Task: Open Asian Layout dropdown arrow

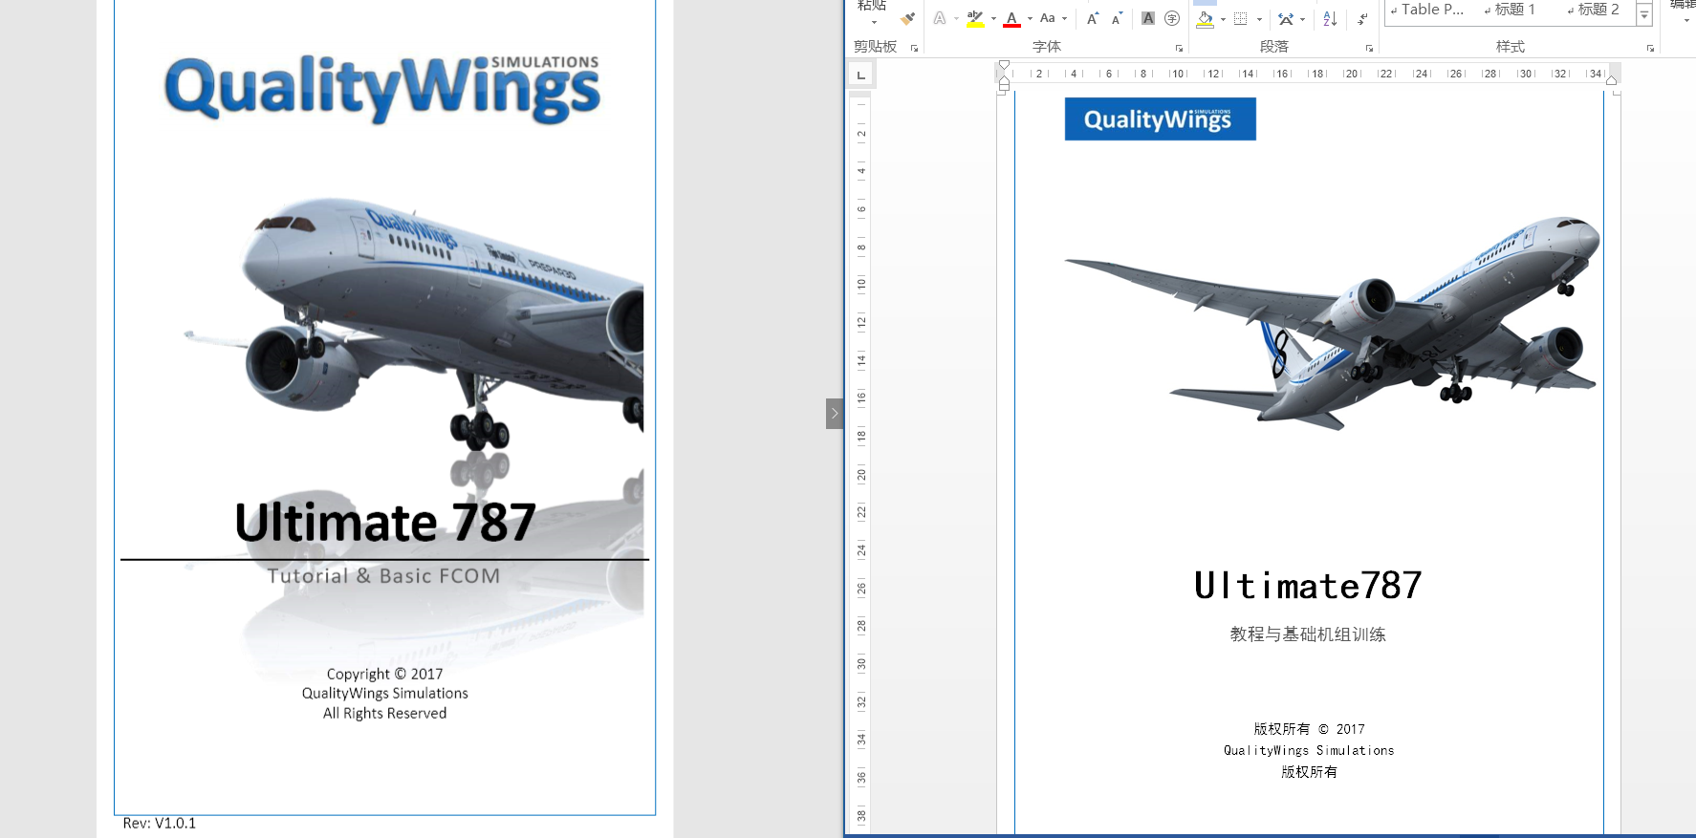Action: tap(1303, 18)
